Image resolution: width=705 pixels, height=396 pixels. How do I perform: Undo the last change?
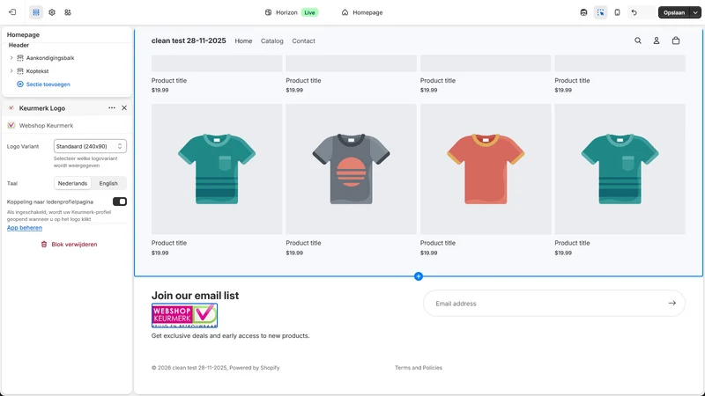tap(634, 12)
